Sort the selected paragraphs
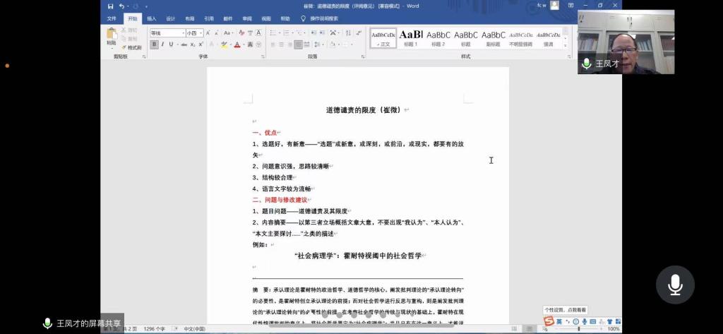The image size is (723, 334). (348, 32)
